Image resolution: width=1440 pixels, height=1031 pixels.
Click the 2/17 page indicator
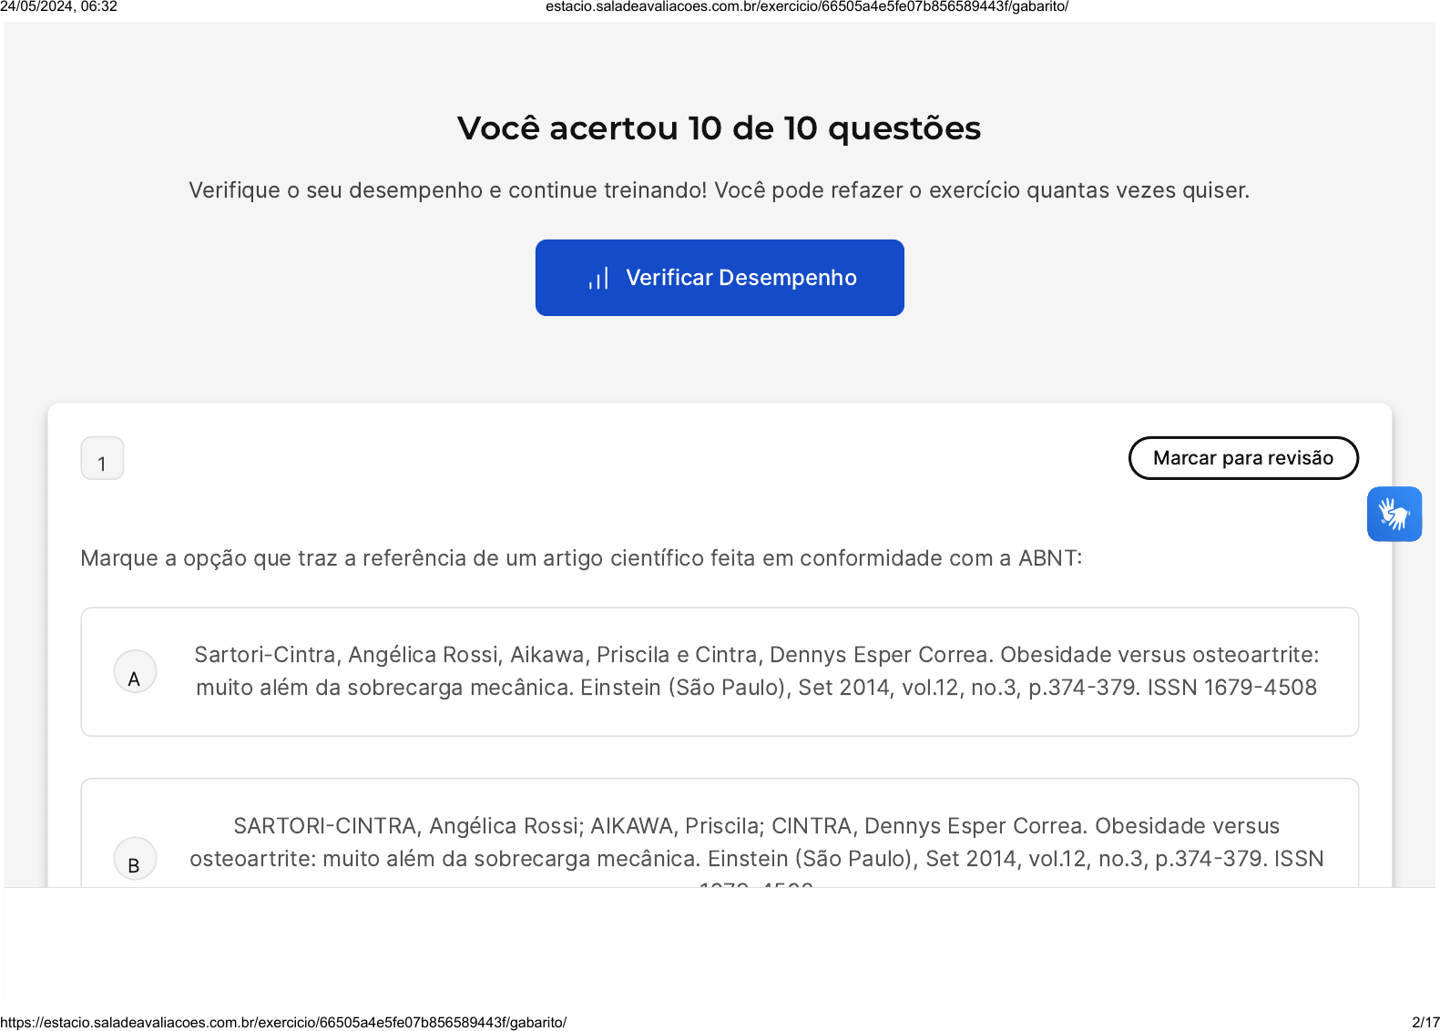(x=1425, y=1023)
